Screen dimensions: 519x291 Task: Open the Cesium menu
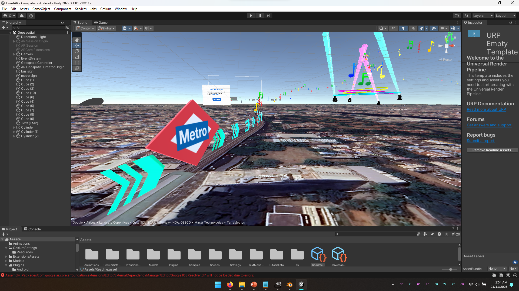tap(105, 9)
